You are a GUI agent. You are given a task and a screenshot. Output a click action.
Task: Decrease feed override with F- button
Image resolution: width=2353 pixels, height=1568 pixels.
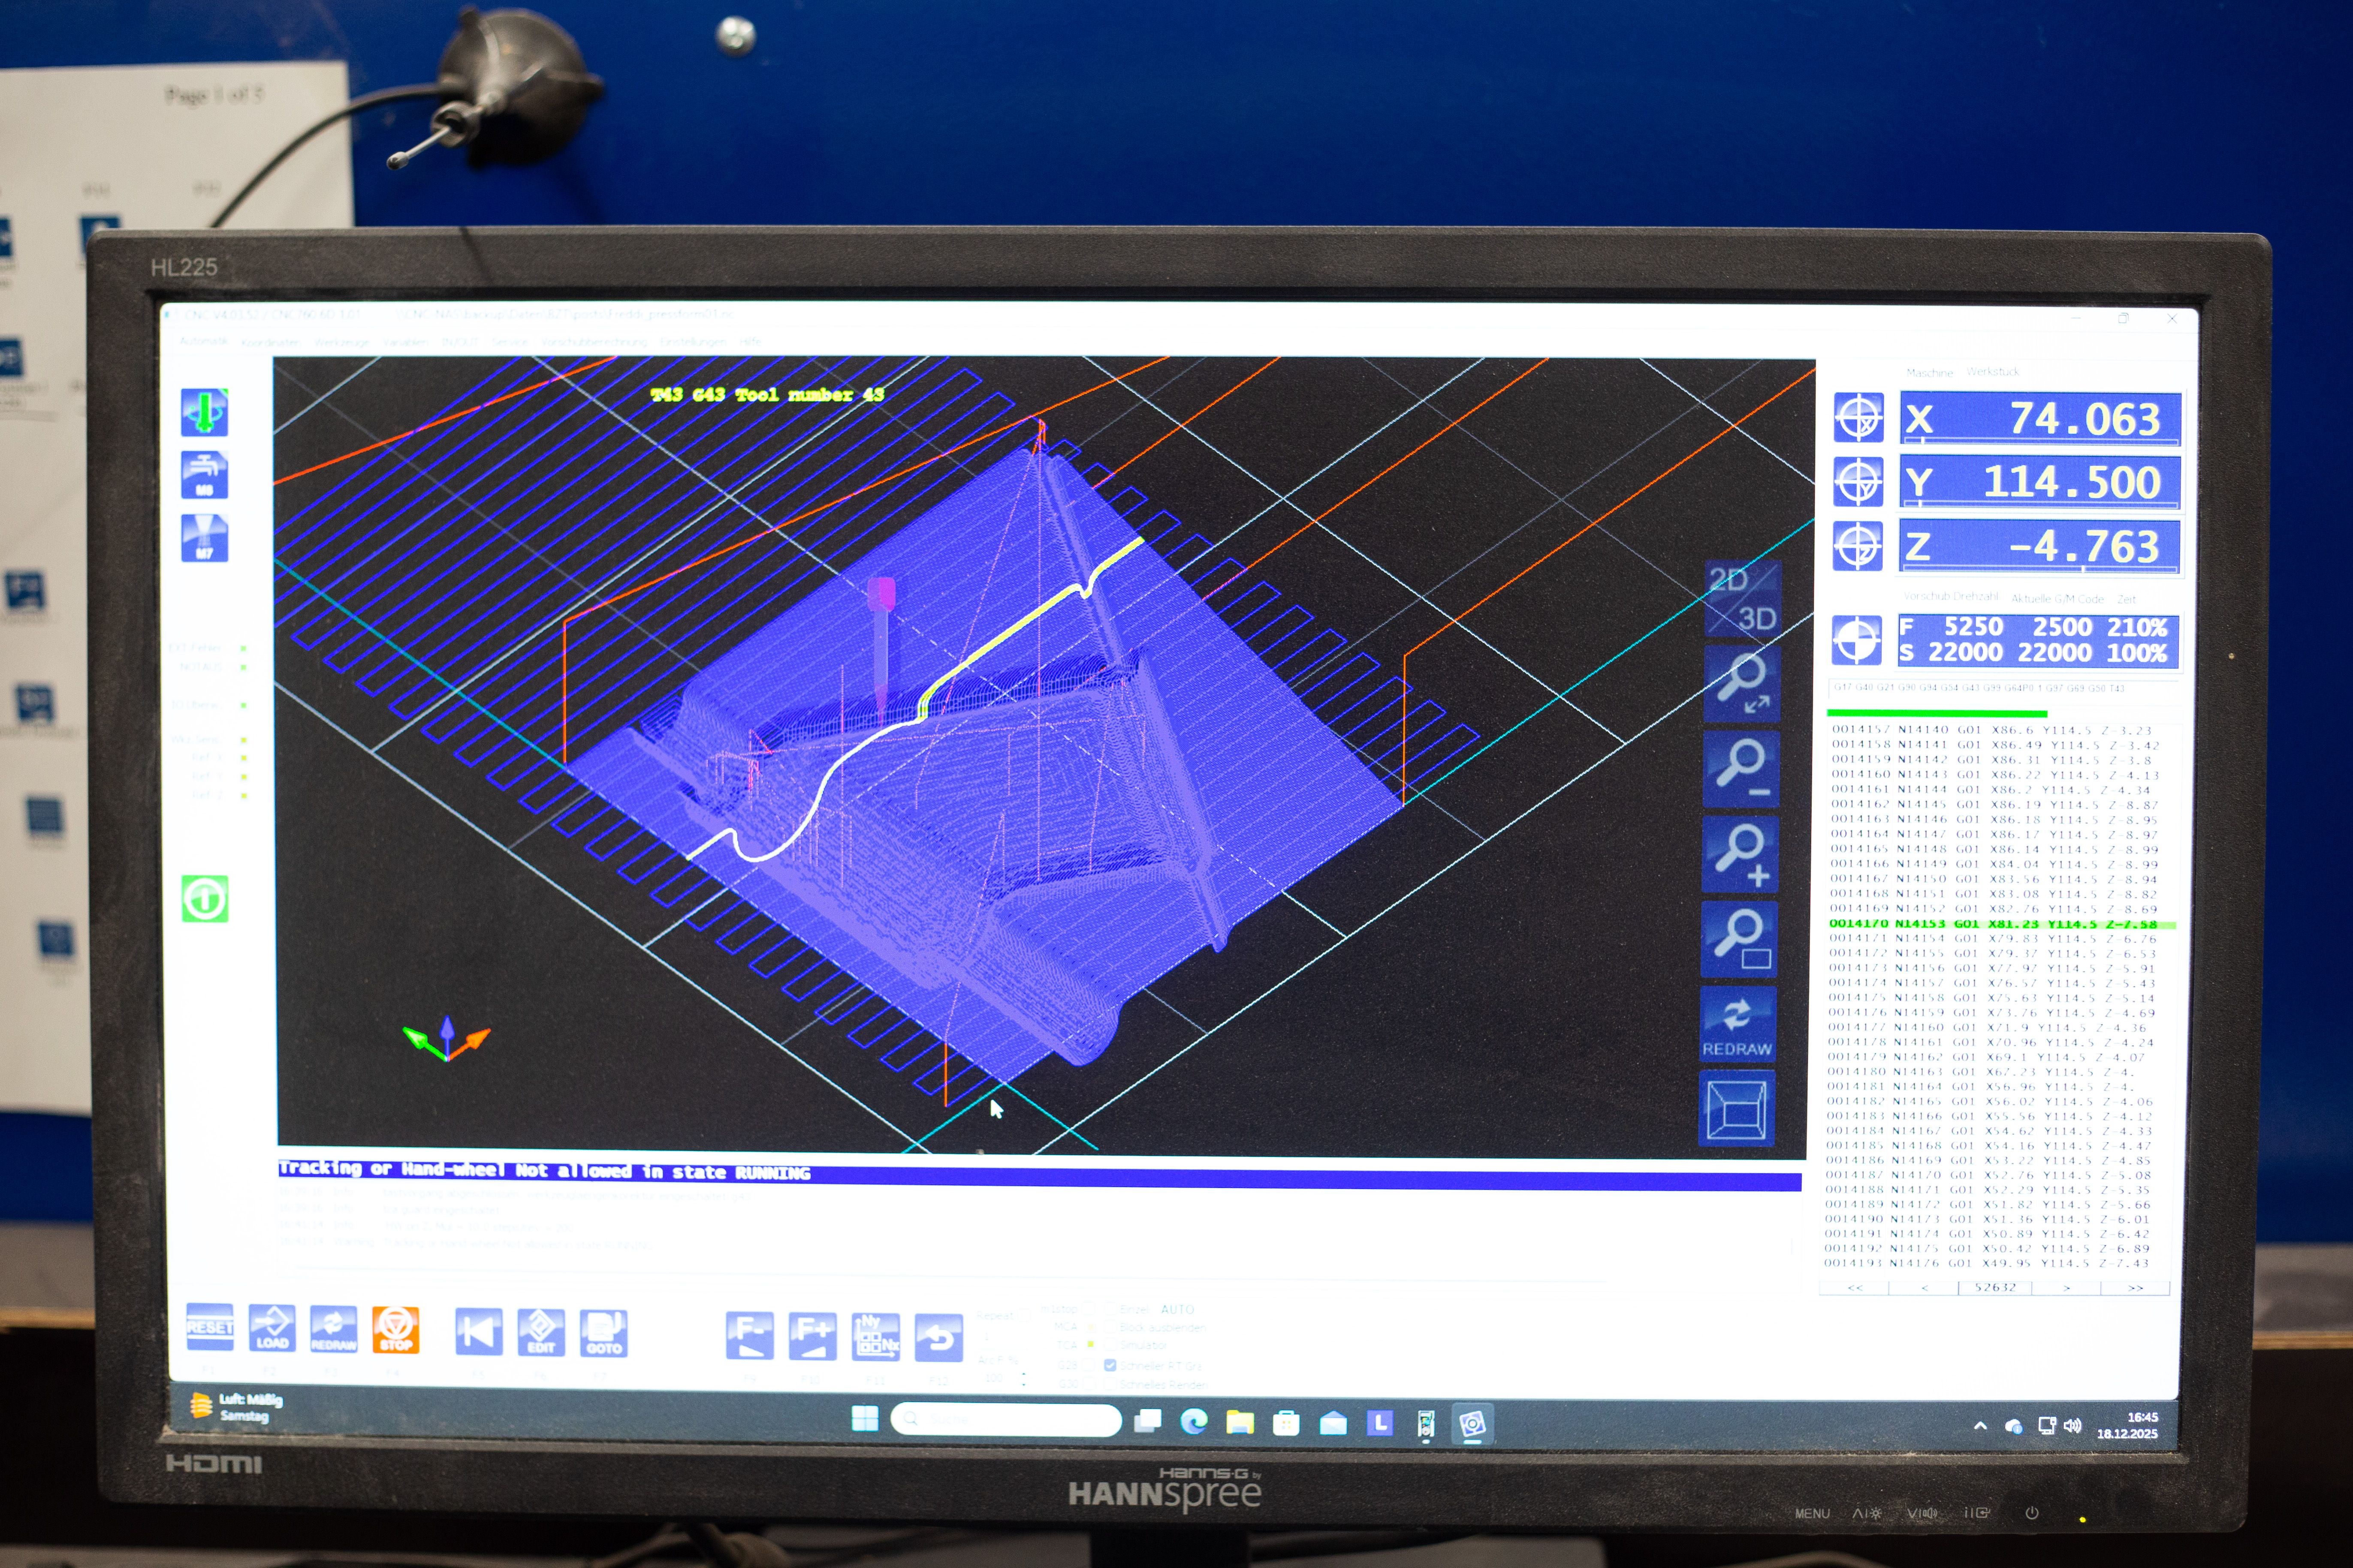[x=750, y=1336]
